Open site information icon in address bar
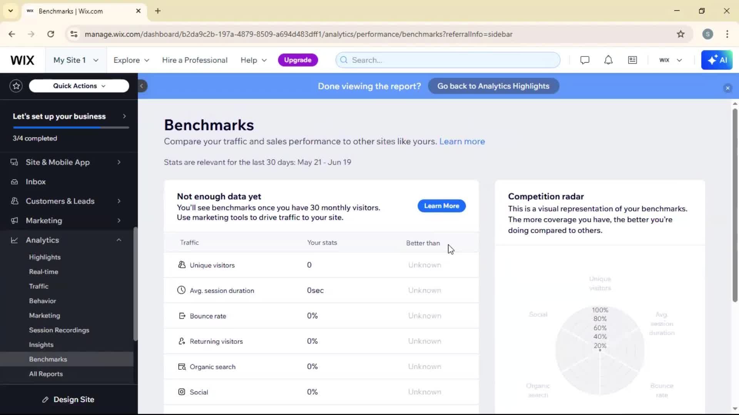The width and height of the screenshot is (739, 415). (x=74, y=34)
